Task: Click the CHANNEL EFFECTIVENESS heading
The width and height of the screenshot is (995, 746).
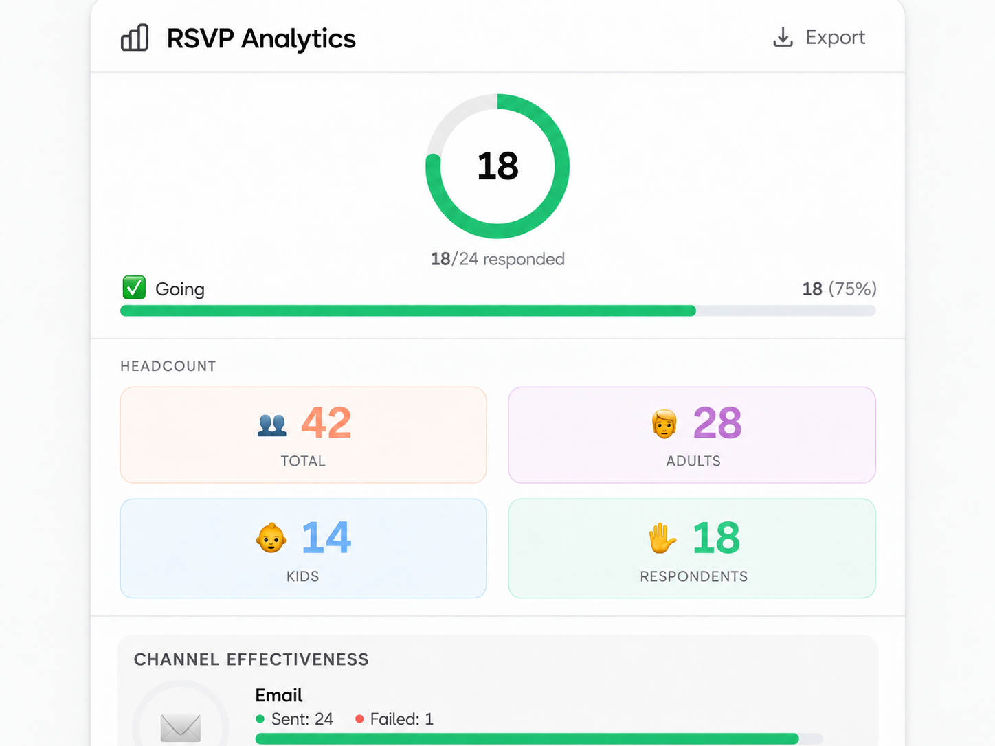Action: pyautogui.click(x=251, y=659)
